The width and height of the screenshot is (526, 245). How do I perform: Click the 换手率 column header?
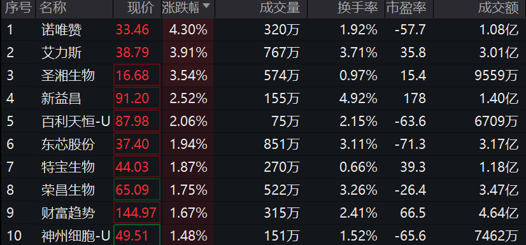click(358, 8)
